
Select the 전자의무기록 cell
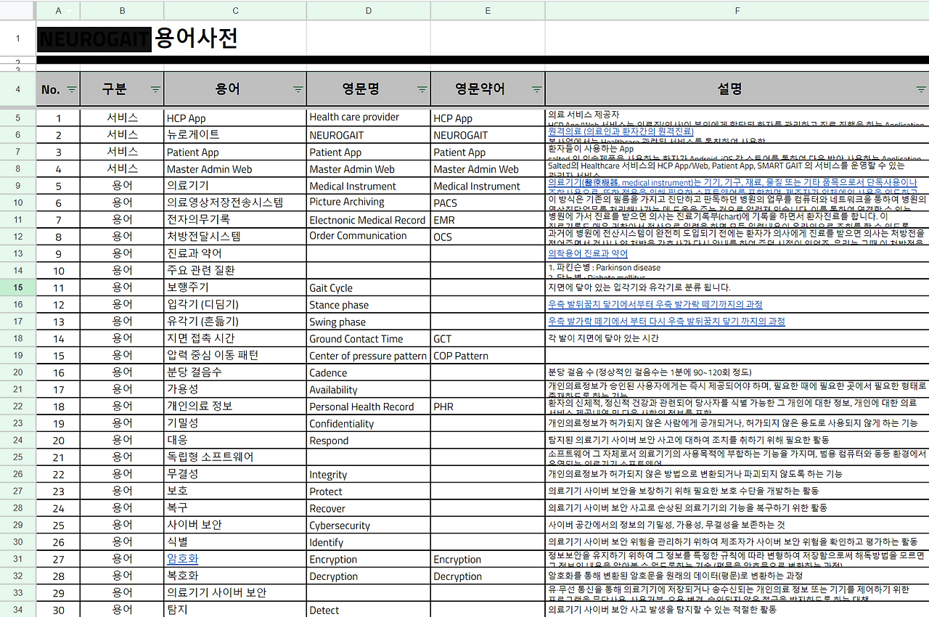click(x=235, y=219)
